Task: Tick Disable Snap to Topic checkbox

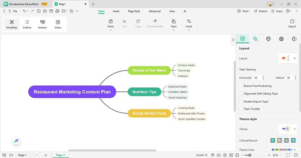Action: [241, 101]
